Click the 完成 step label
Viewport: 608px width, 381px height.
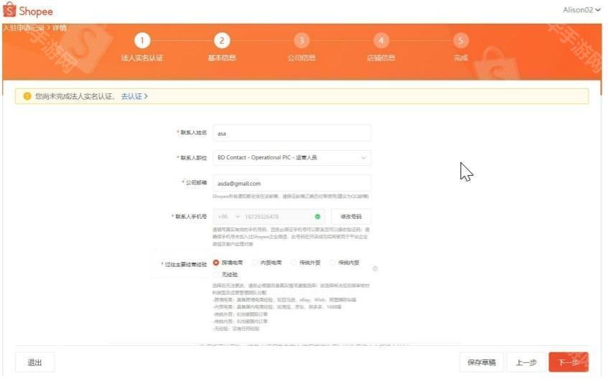click(461, 57)
